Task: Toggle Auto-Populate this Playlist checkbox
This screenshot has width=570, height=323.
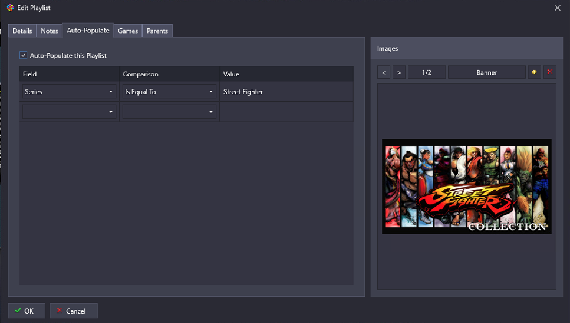Action: [23, 55]
